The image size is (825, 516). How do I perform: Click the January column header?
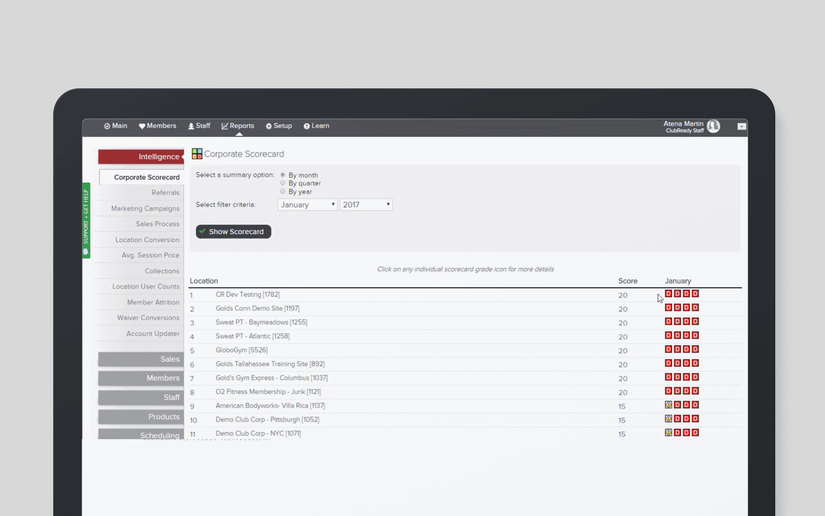(678, 281)
